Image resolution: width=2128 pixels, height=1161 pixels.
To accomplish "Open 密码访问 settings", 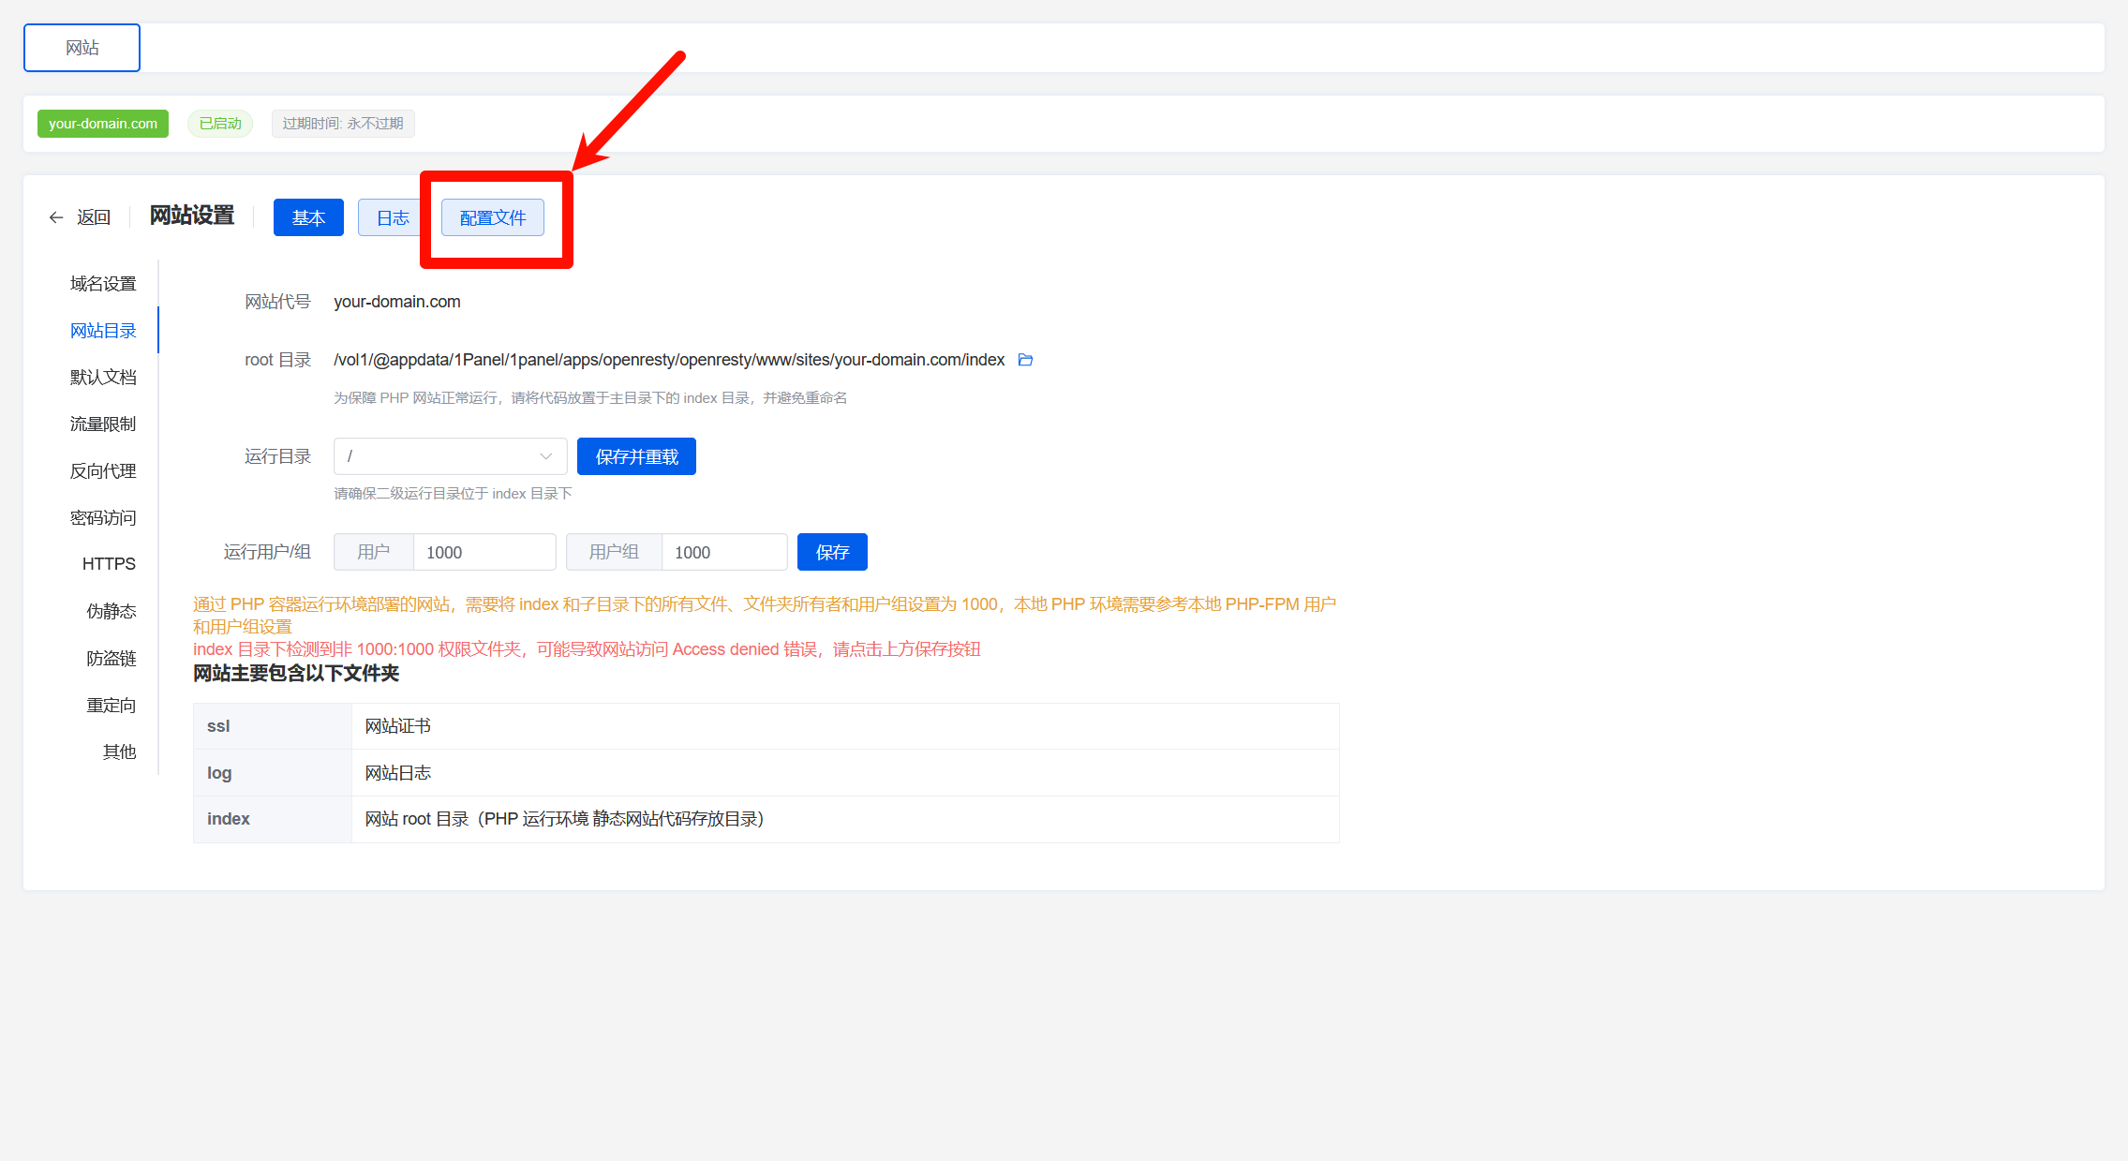I will point(103,518).
